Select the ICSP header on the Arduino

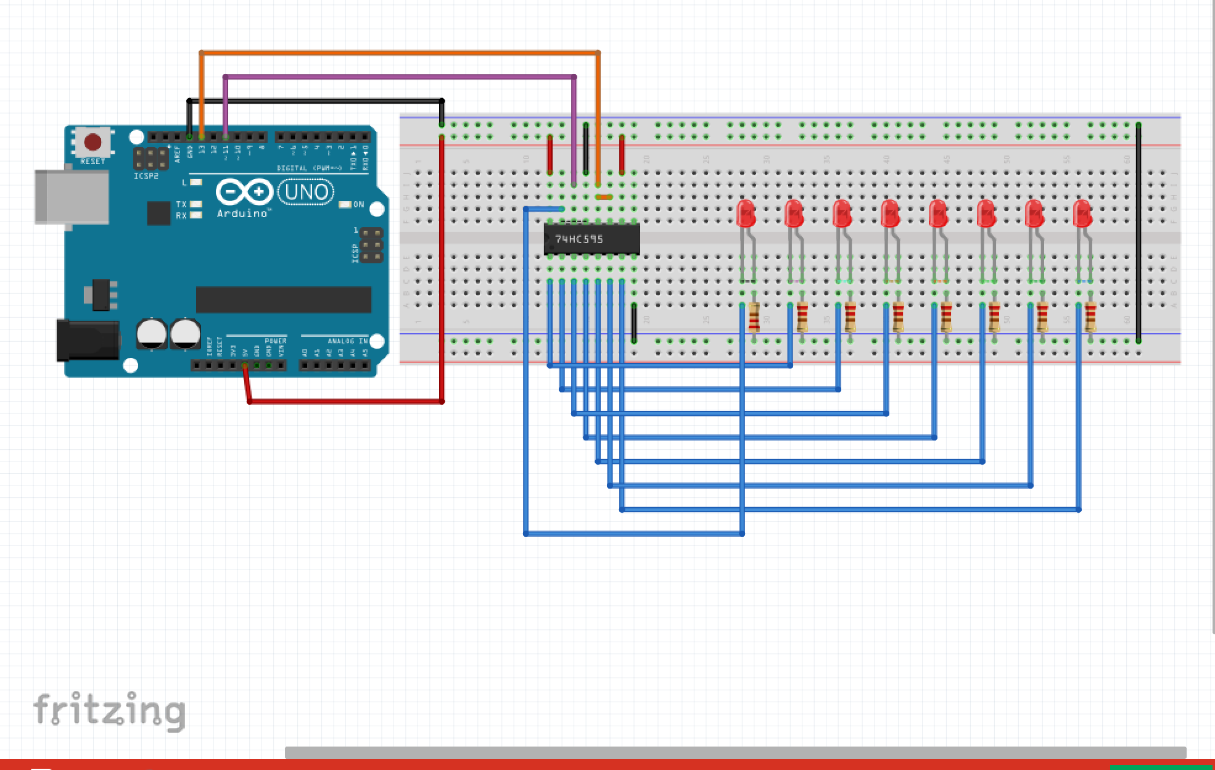373,246
